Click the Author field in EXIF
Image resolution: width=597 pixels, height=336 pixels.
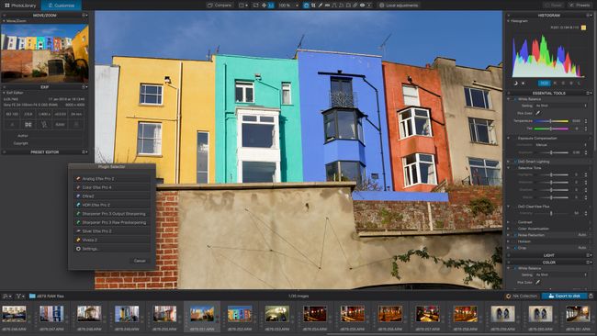click(57, 136)
